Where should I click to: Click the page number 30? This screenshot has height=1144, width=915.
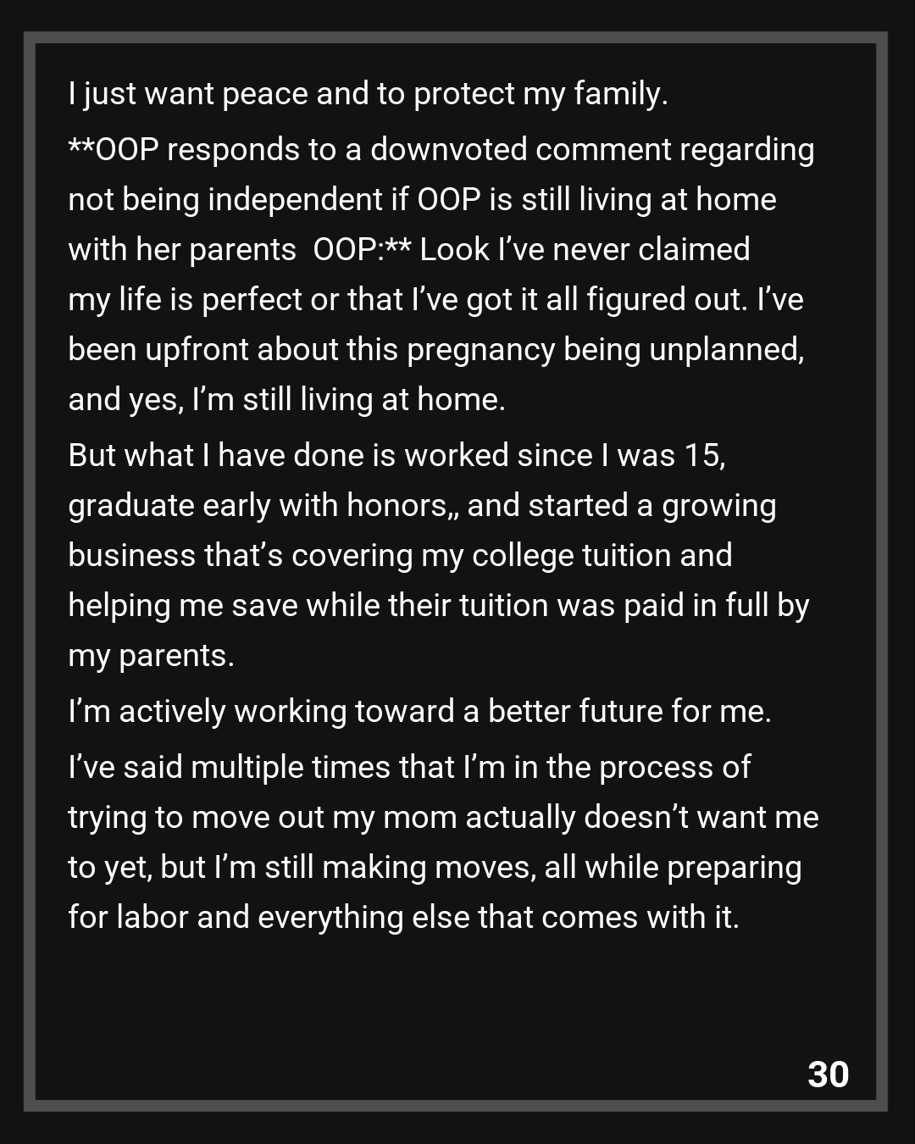(x=828, y=1074)
